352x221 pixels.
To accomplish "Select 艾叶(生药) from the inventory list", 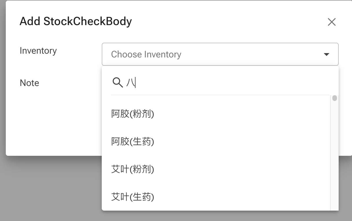I will (x=133, y=197).
